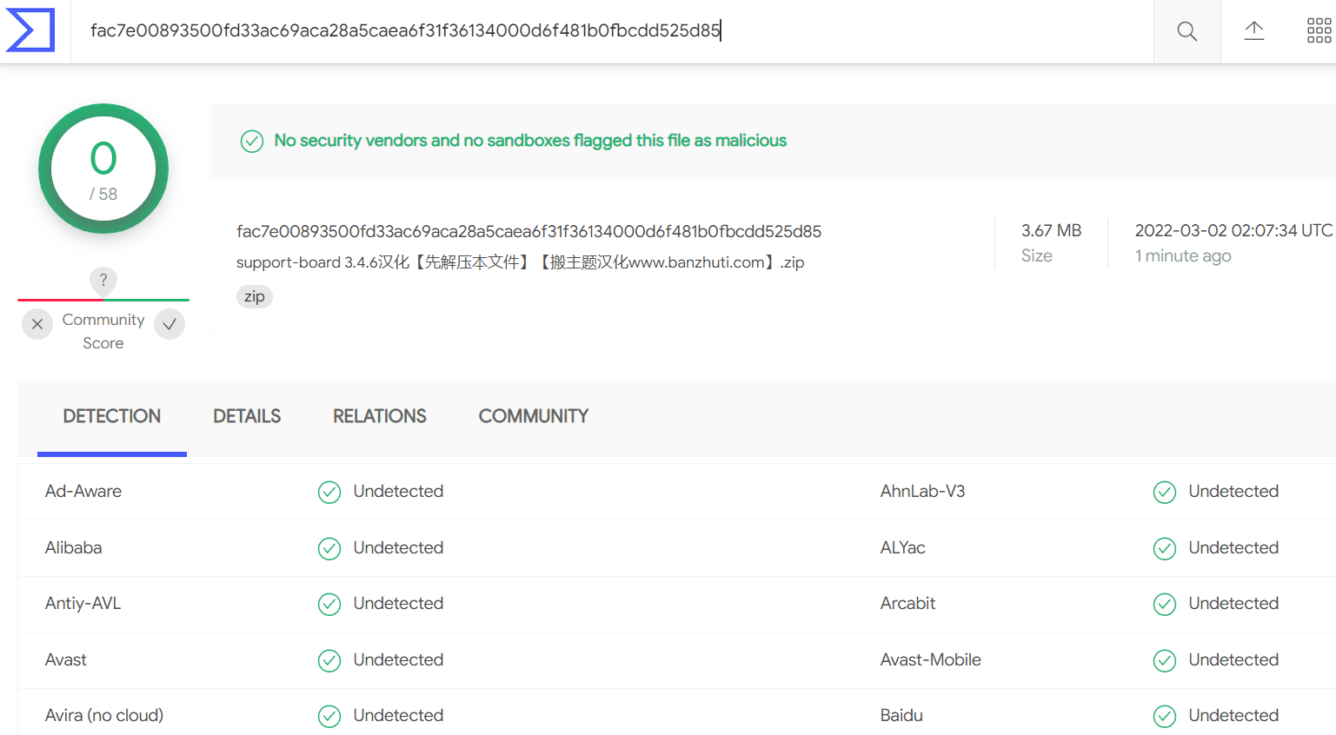Click the AhnLab-V3 undetected check icon
Viewport: 1336px width, 735px height.
1165,493
